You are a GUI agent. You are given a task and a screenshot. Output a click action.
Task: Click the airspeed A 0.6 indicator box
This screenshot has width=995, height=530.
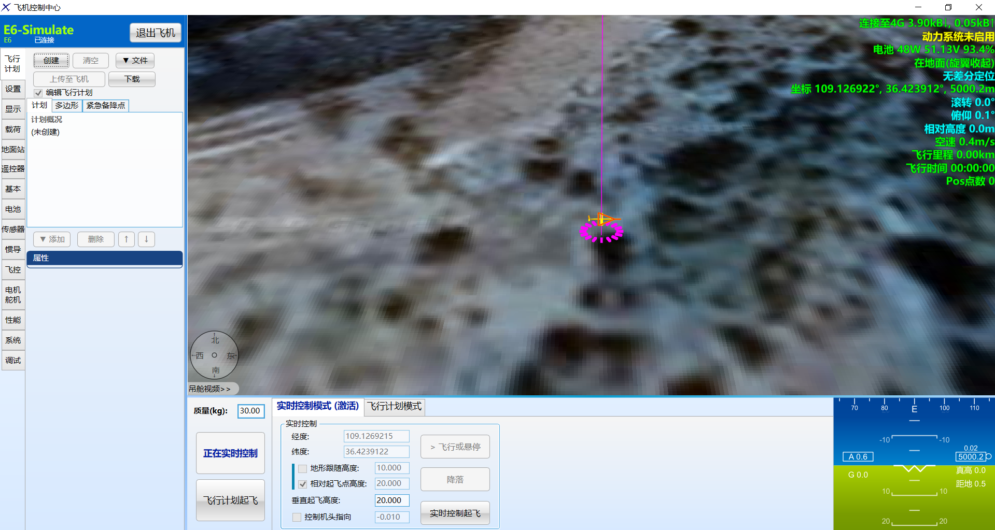[858, 457]
